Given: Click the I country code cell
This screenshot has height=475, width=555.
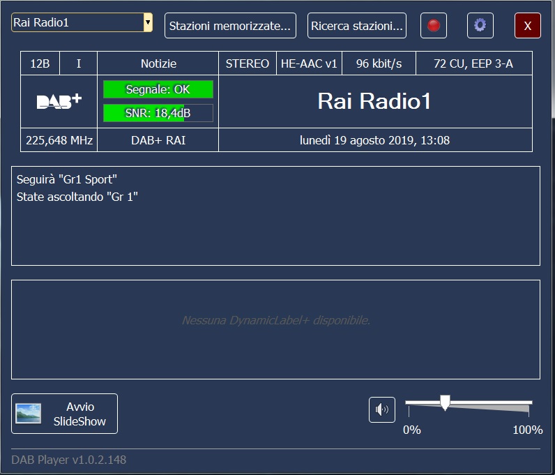Looking at the screenshot, I should click(79, 63).
